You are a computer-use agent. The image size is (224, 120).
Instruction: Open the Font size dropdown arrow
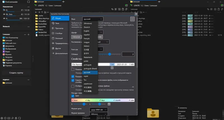(101, 49)
